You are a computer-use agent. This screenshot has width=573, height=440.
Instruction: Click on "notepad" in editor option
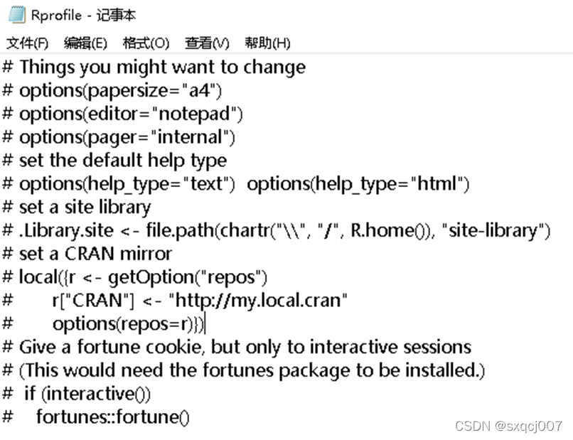point(194,114)
